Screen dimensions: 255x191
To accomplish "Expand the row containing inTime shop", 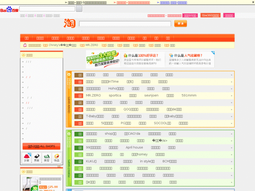I will pyautogui.click(x=231, y=82).
